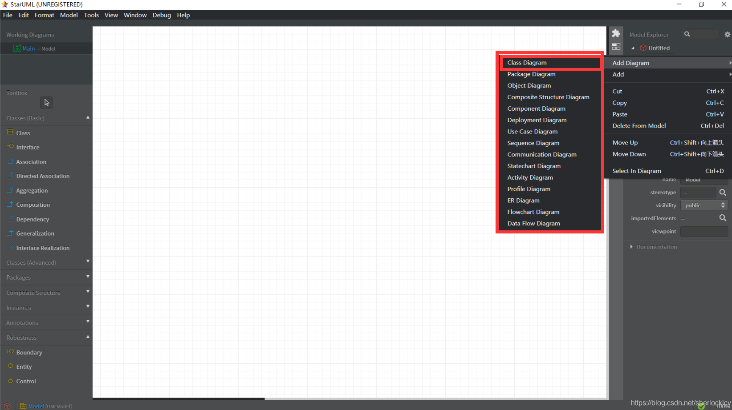Click the project cube icon in status bar
Screen dimensions: 732x410
point(7,406)
